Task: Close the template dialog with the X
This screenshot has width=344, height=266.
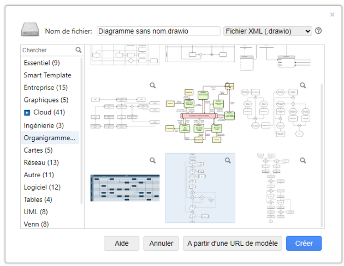Action: coord(332,15)
